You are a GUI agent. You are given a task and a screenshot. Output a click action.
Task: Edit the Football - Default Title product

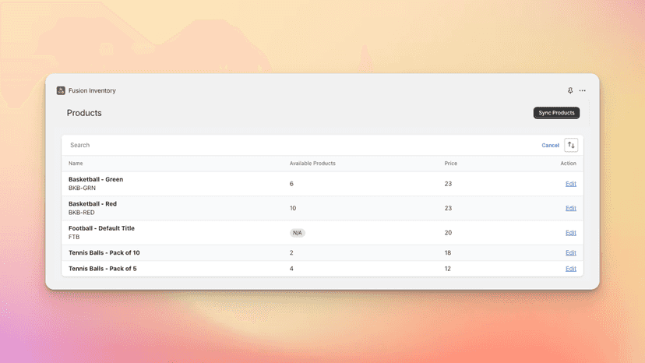(570, 233)
